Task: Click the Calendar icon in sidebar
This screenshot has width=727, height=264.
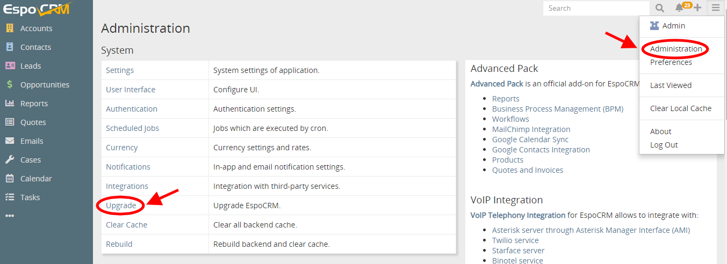Action: (10, 179)
